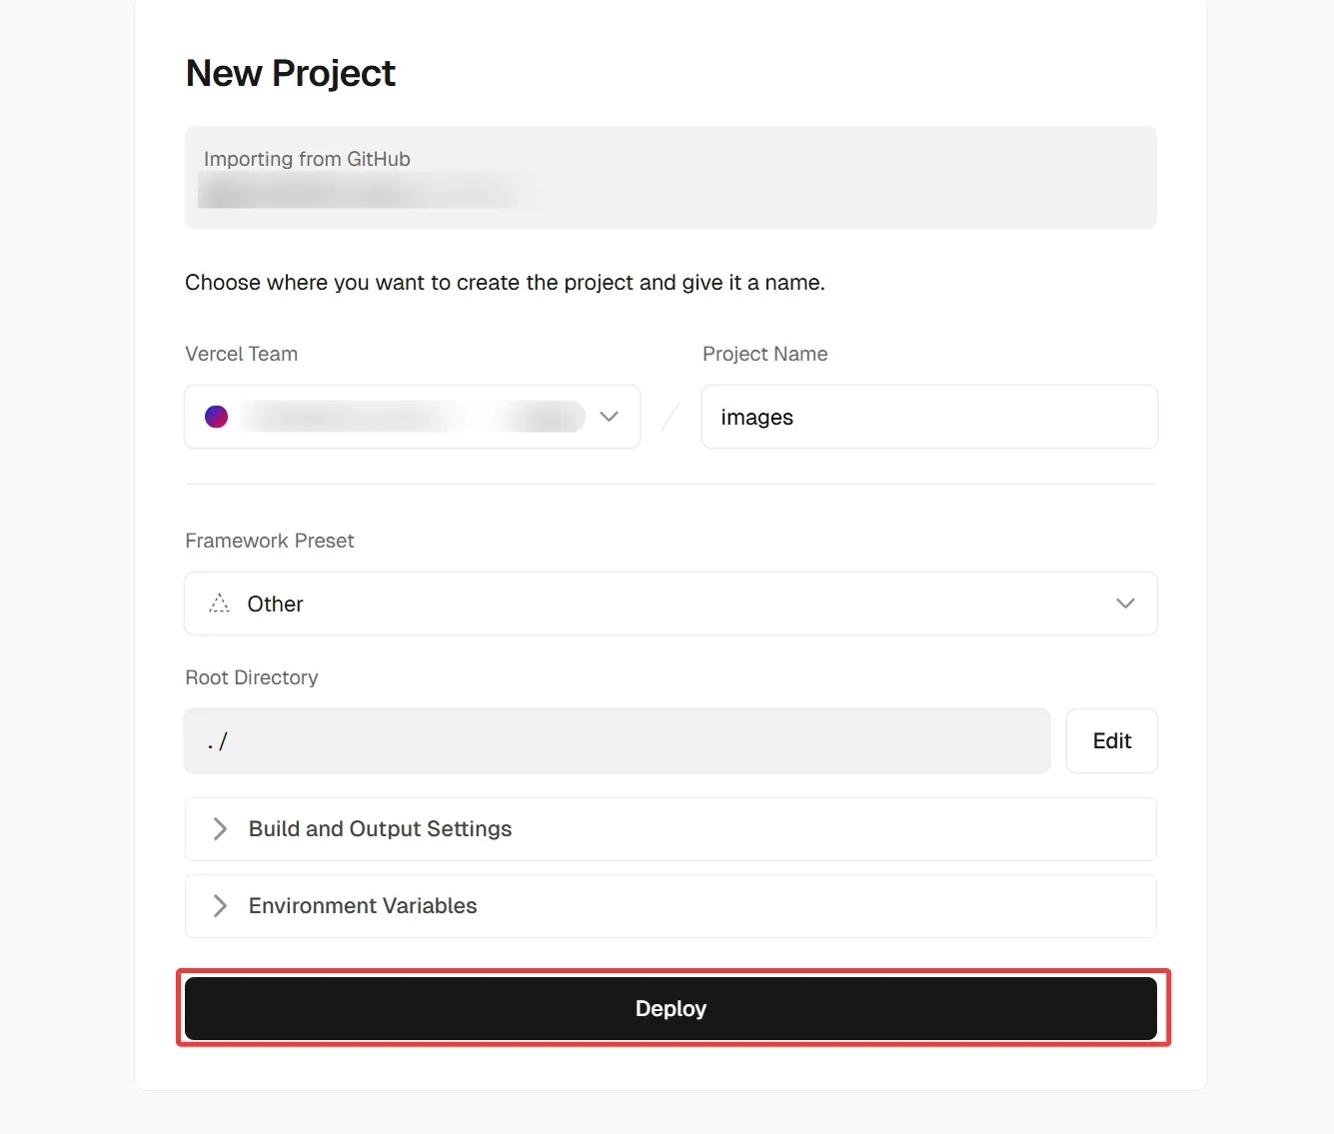Image resolution: width=1334 pixels, height=1134 pixels.
Task: Click the "Environment Variables" title text
Action: [363, 906]
